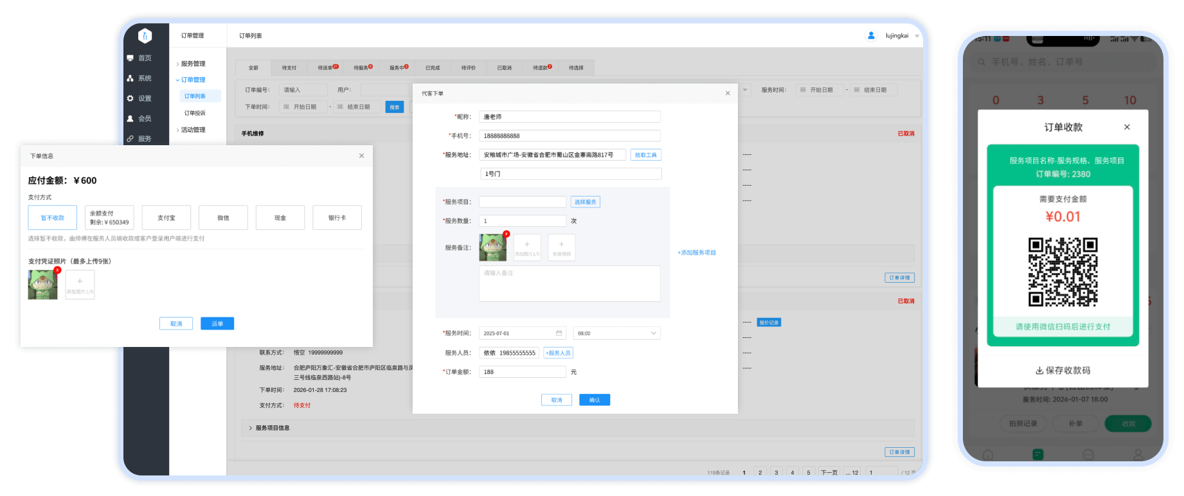Open the 已完成 orders tab
This screenshot has height=496, width=1184.
[x=433, y=67]
